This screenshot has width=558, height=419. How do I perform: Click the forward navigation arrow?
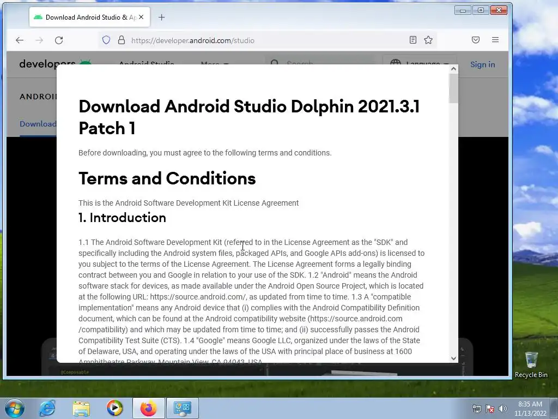[39, 40]
